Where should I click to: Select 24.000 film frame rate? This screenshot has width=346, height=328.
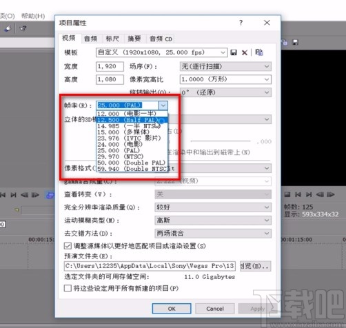point(132,144)
